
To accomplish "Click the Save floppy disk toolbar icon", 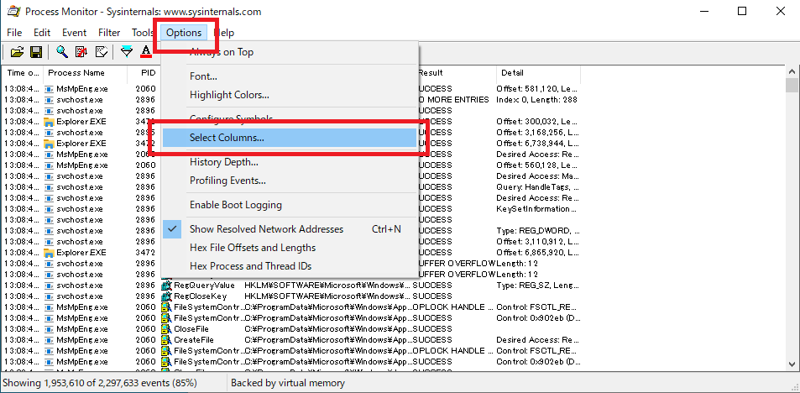I will 36,51.
